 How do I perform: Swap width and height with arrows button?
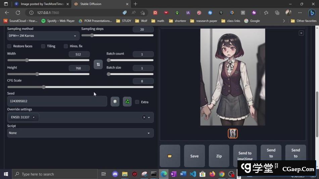[98, 64]
